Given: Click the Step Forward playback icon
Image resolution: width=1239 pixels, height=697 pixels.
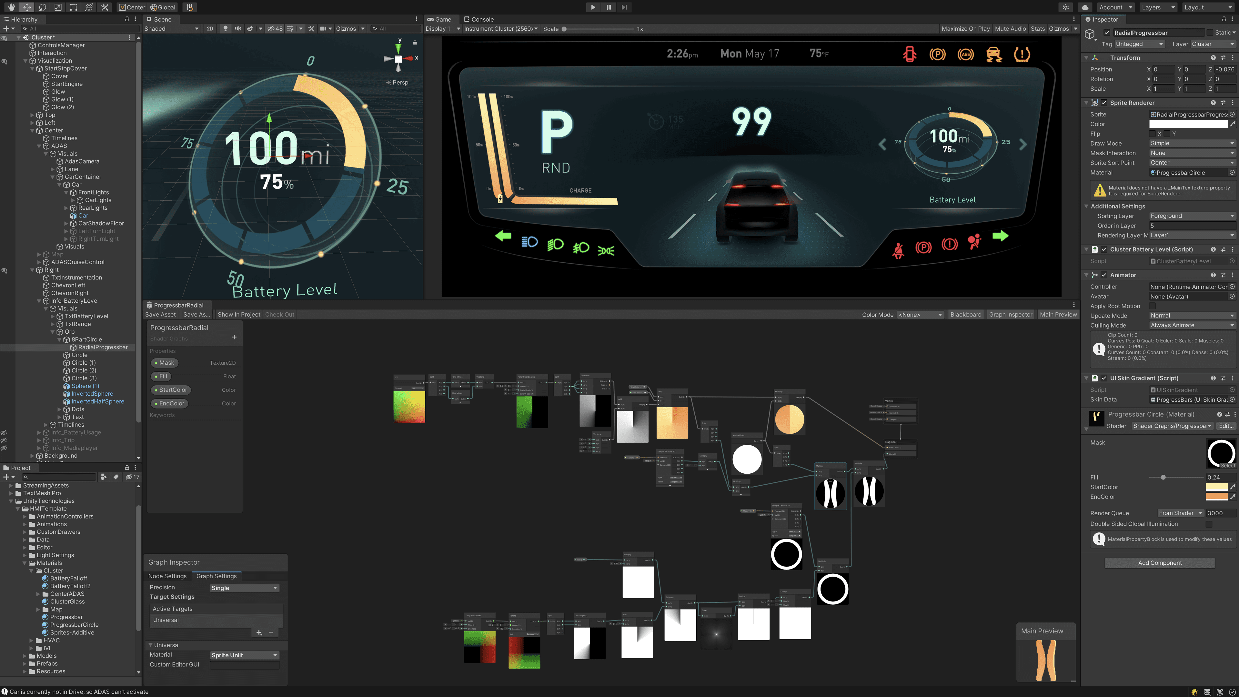Looking at the screenshot, I should click(x=624, y=7).
